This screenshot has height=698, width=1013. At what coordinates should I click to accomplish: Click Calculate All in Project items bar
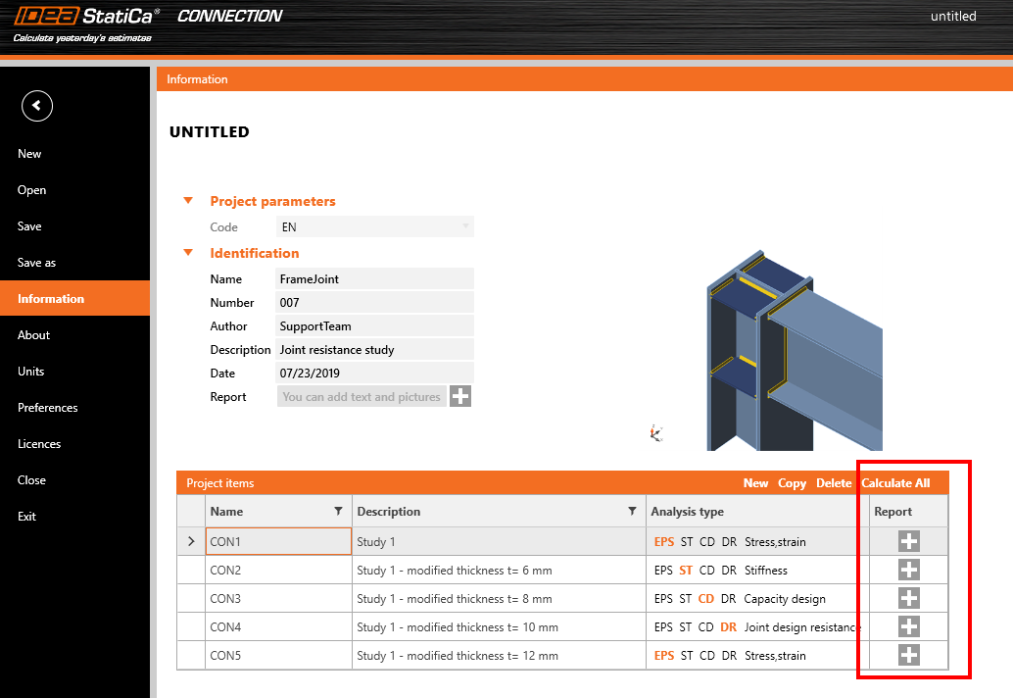point(896,482)
